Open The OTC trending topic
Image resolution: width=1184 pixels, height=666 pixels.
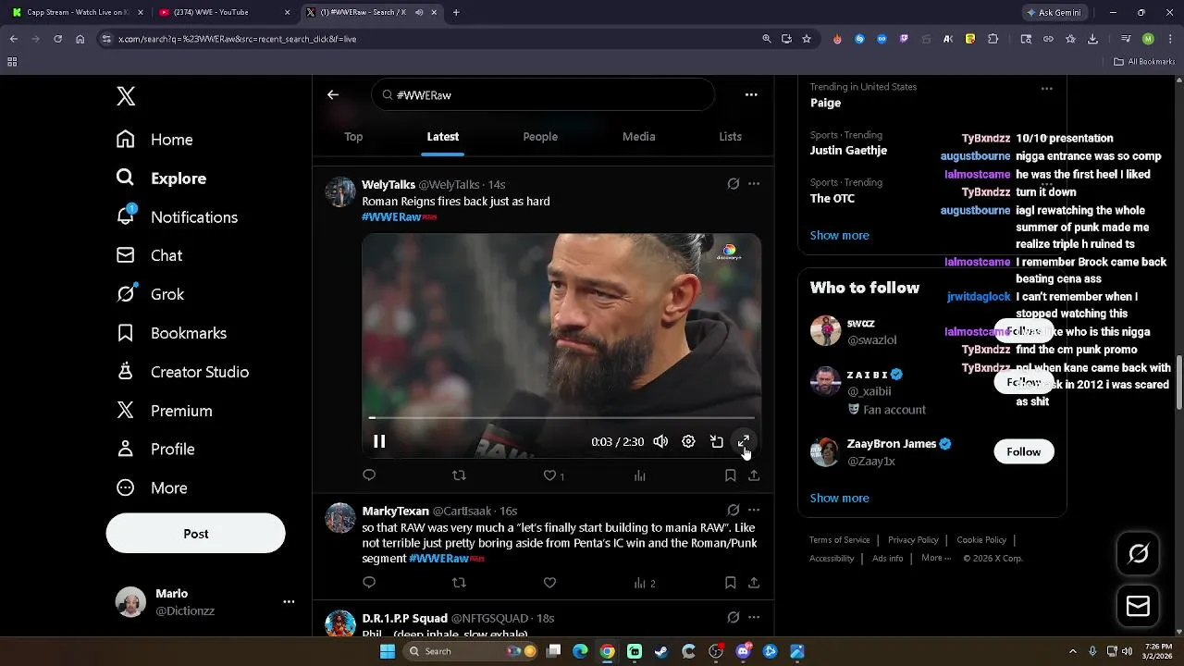point(832,199)
